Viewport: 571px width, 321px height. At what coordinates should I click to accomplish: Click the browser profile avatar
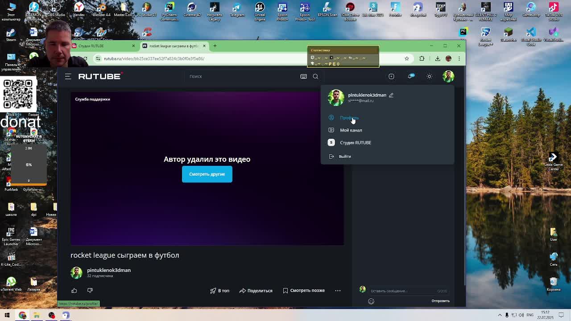tap(448, 58)
